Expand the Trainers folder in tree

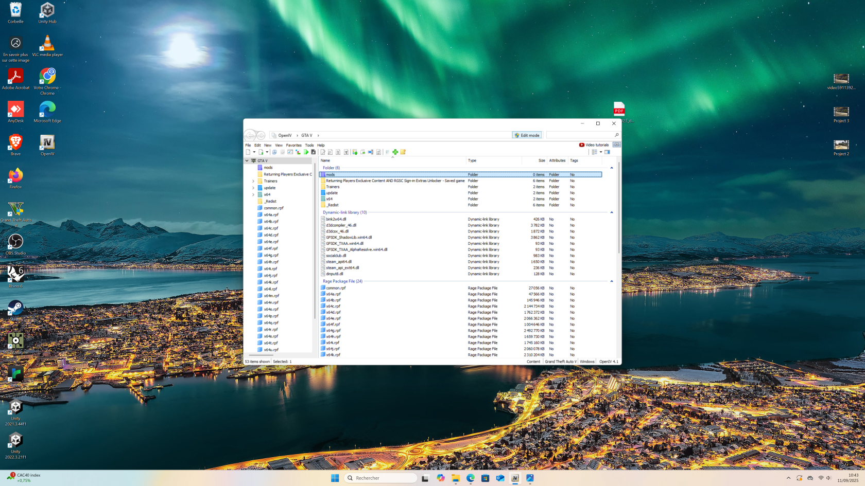[x=253, y=181]
